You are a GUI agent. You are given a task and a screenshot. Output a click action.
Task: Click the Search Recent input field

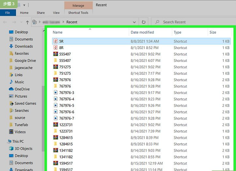[x=194, y=22]
